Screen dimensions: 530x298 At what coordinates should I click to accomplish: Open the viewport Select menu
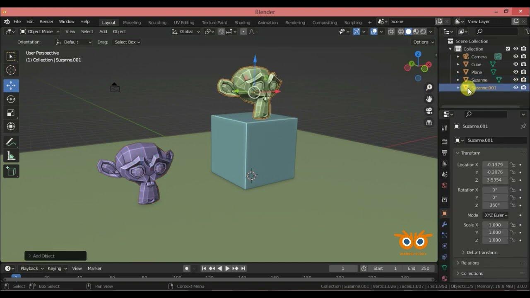pyautogui.click(x=87, y=31)
